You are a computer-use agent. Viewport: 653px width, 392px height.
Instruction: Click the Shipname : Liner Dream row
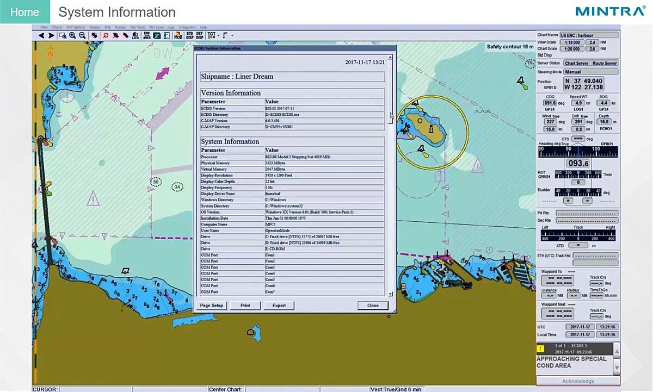(x=292, y=77)
